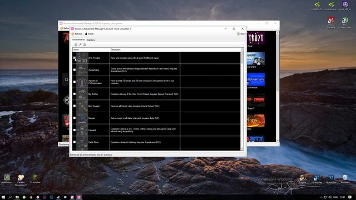The width and height of the screenshot is (356, 200).
Task: Click the Store button
Action: point(241,34)
